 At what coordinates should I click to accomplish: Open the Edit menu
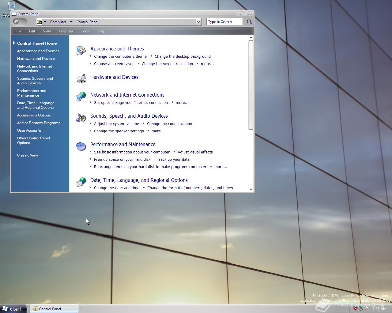pyautogui.click(x=32, y=31)
